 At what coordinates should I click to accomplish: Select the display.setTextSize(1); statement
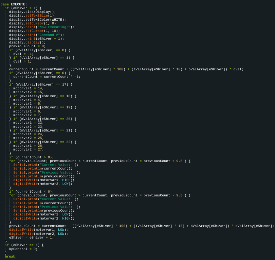(x=33, y=16)
